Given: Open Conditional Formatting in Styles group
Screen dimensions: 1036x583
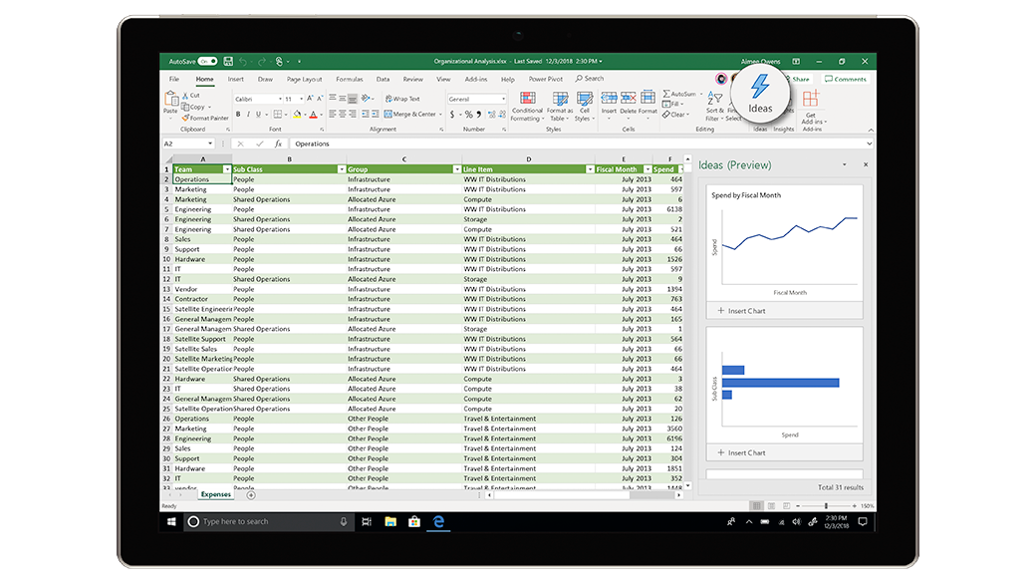Looking at the screenshot, I should (527, 104).
